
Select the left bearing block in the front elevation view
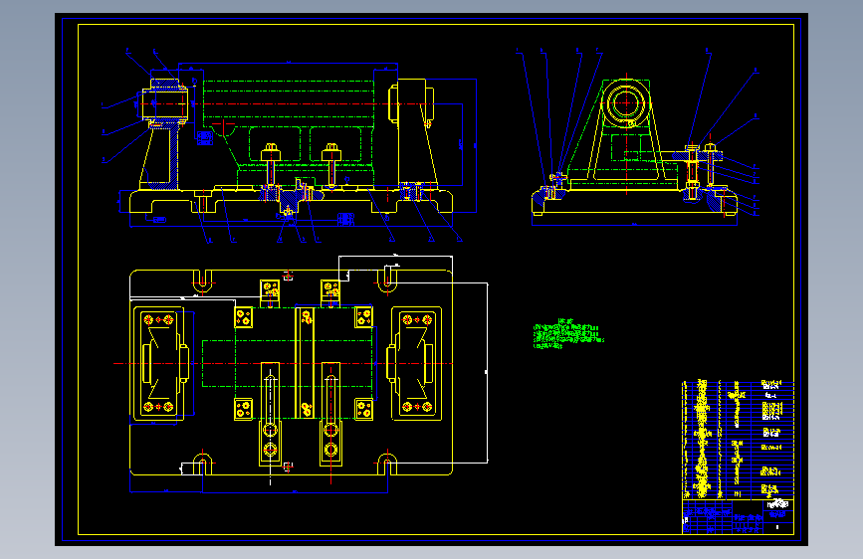click(163, 135)
